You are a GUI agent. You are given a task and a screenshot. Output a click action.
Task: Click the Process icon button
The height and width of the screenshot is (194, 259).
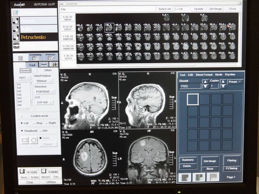point(50,57)
